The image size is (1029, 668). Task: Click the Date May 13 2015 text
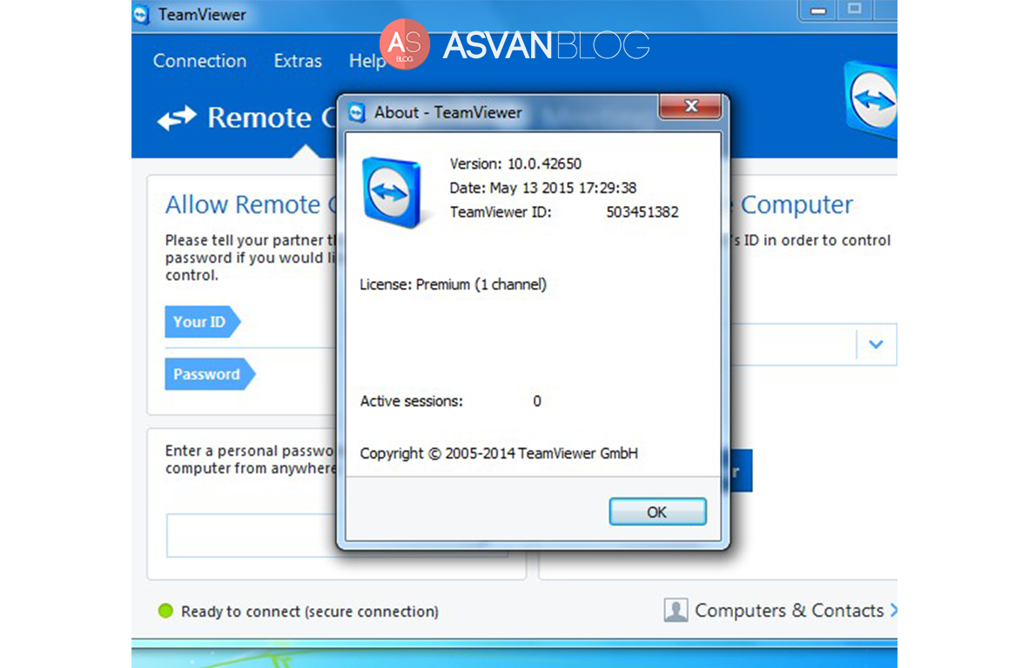pos(542,188)
